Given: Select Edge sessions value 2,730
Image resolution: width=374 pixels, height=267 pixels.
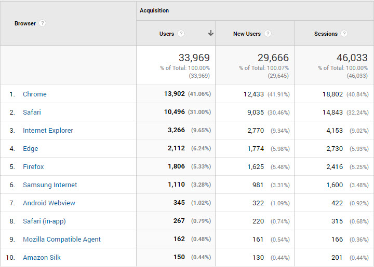Looking at the screenshot, I should point(335,149).
